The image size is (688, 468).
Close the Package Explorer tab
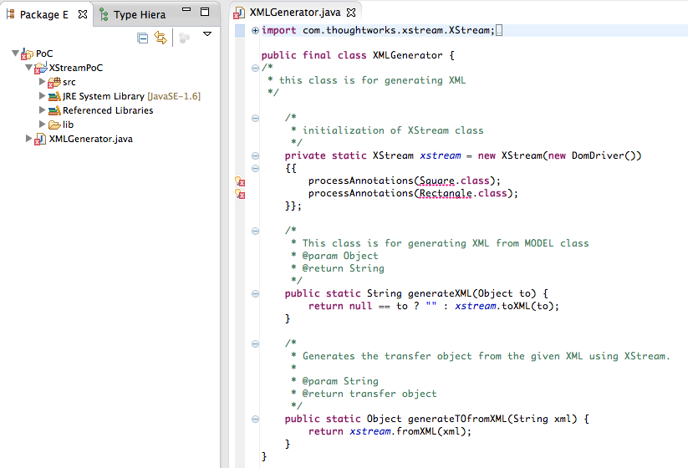84,14
